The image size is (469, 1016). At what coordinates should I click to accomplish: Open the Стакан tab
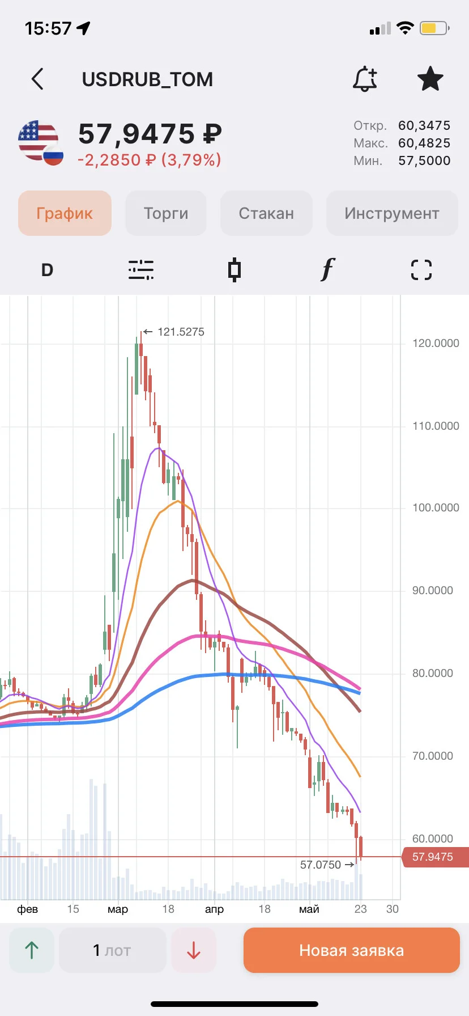[266, 213]
